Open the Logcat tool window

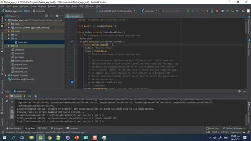57,128
